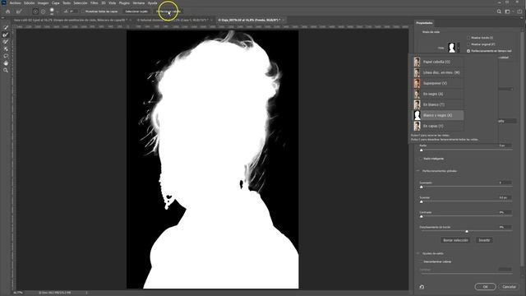Click the Home icon in options bar
Viewport: 526px width, 296px height.
point(8,12)
